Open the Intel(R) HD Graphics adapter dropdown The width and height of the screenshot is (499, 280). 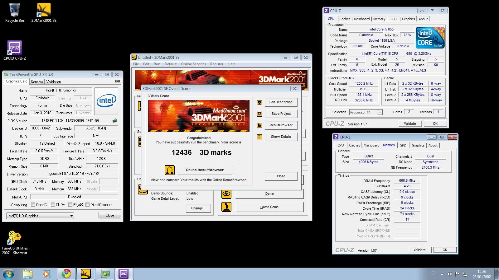[40, 216]
